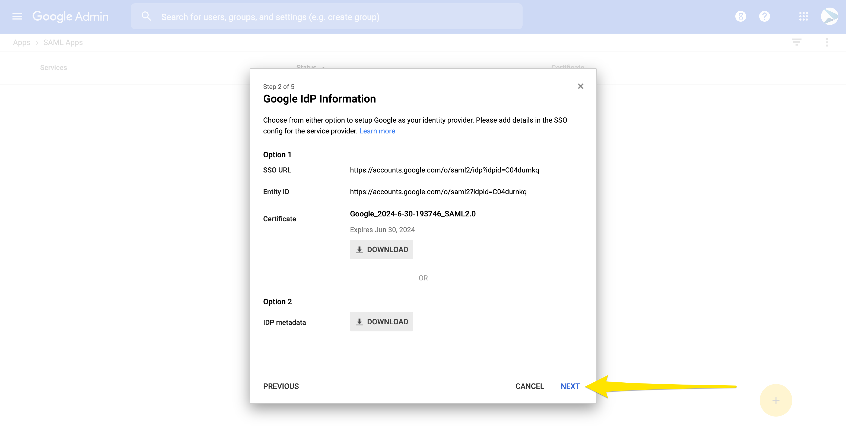Select the SAML Apps breadcrumb

point(63,42)
